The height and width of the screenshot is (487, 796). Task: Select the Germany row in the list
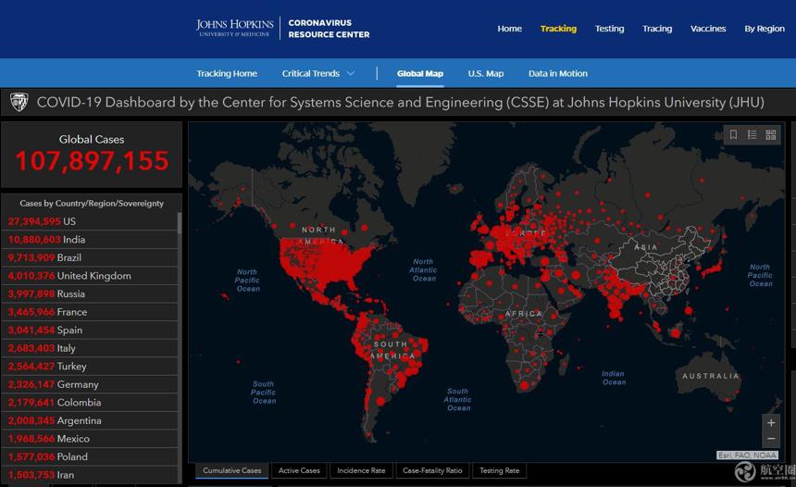90,384
